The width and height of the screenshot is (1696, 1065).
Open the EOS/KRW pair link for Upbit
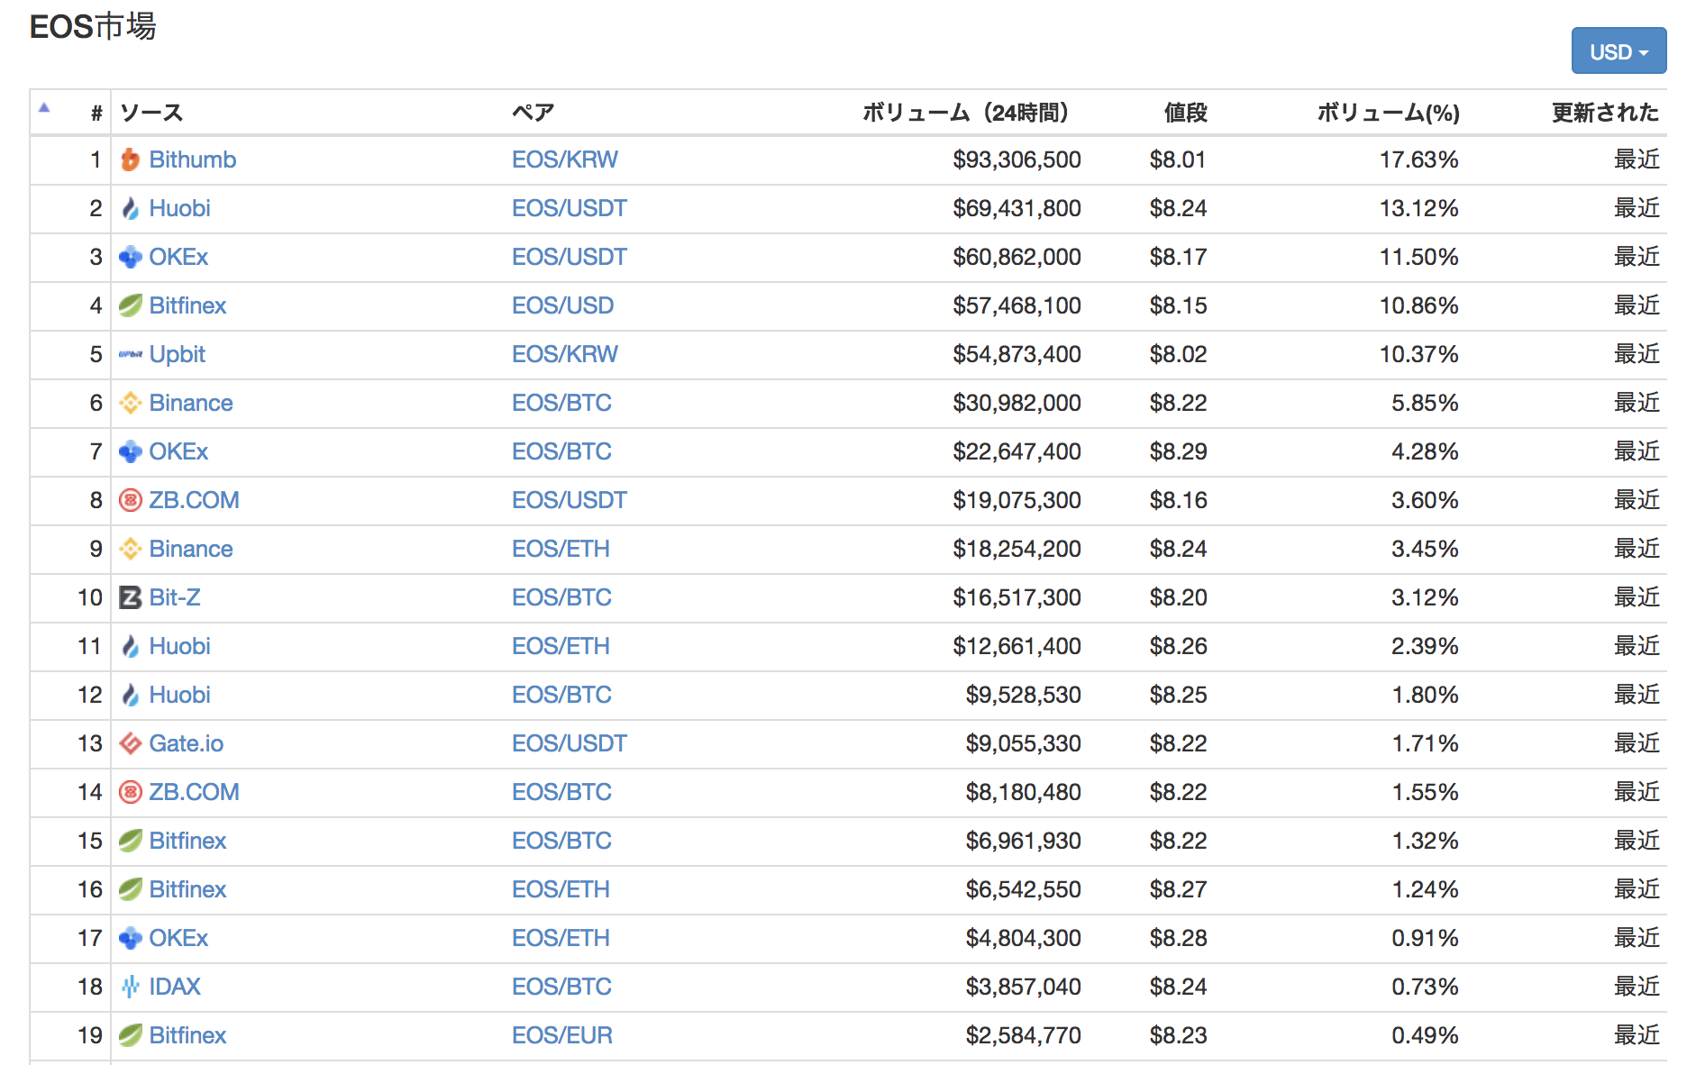pos(565,354)
